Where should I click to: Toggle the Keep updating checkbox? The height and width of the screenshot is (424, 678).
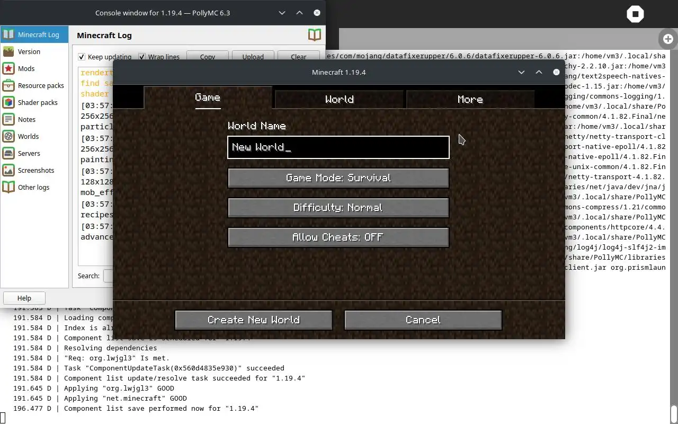pos(82,57)
